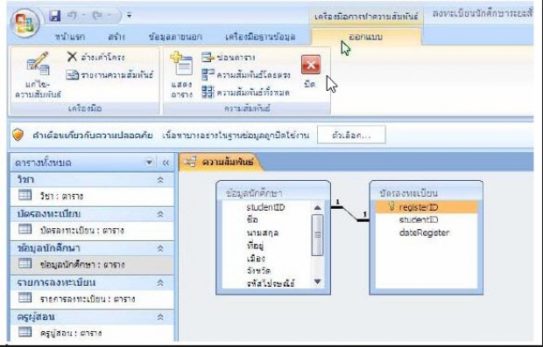Select the จังหวัด field
The image size is (543, 347).
click(x=258, y=271)
